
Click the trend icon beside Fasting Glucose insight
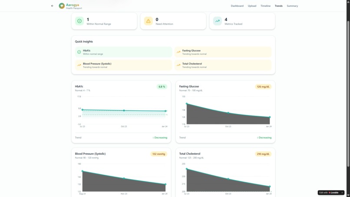pyautogui.click(x=178, y=52)
